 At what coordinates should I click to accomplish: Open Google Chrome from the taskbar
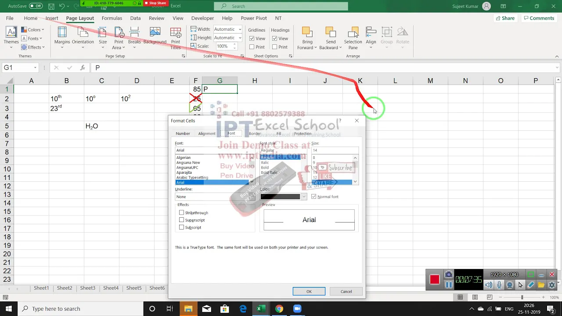[279, 309]
